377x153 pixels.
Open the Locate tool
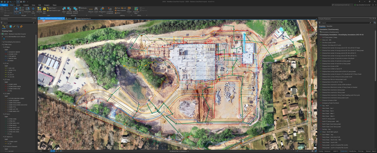96,10
